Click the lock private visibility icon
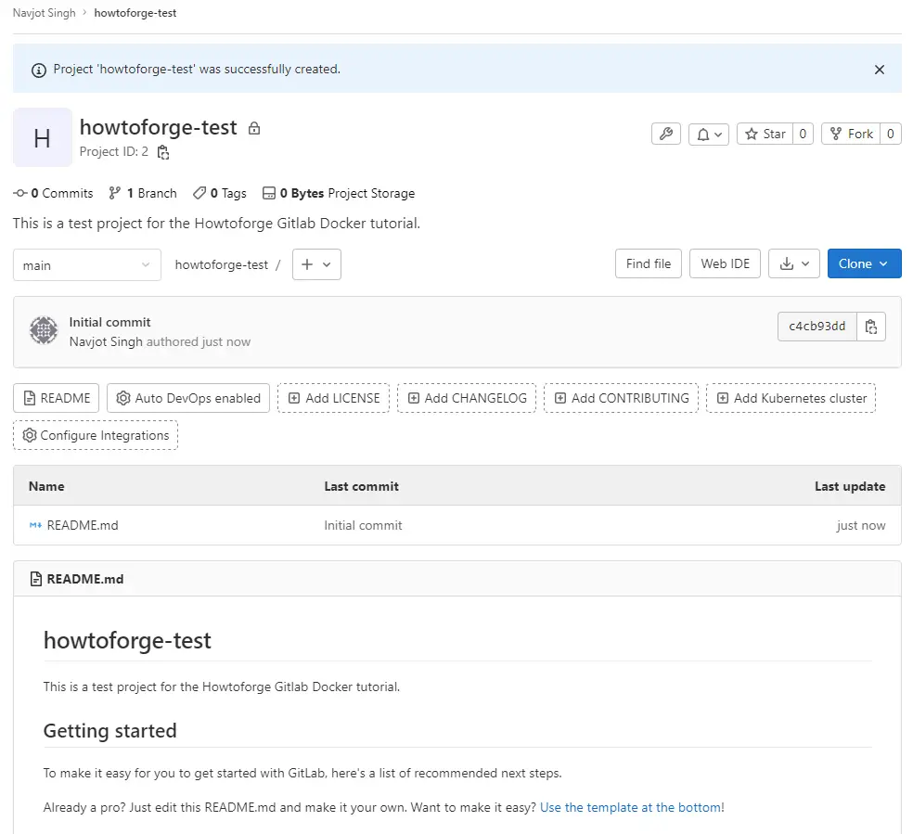Viewport: 913px width, 834px height. 254,128
